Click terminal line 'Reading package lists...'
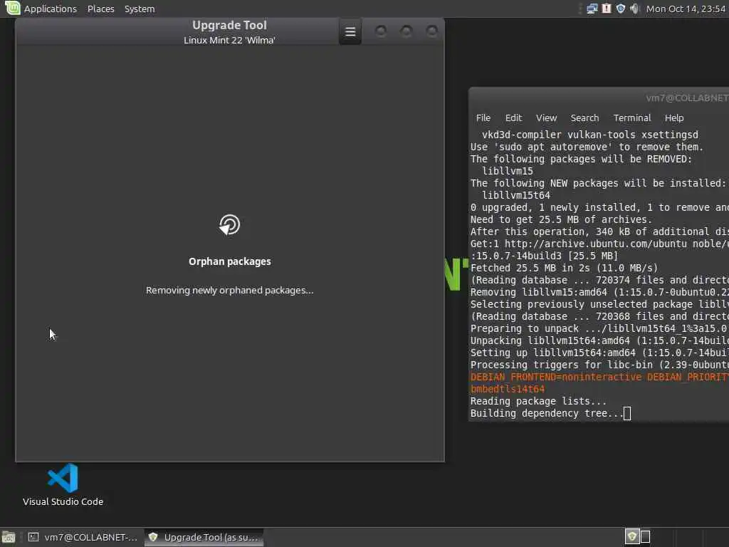The width and height of the screenshot is (729, 547). 538,401
